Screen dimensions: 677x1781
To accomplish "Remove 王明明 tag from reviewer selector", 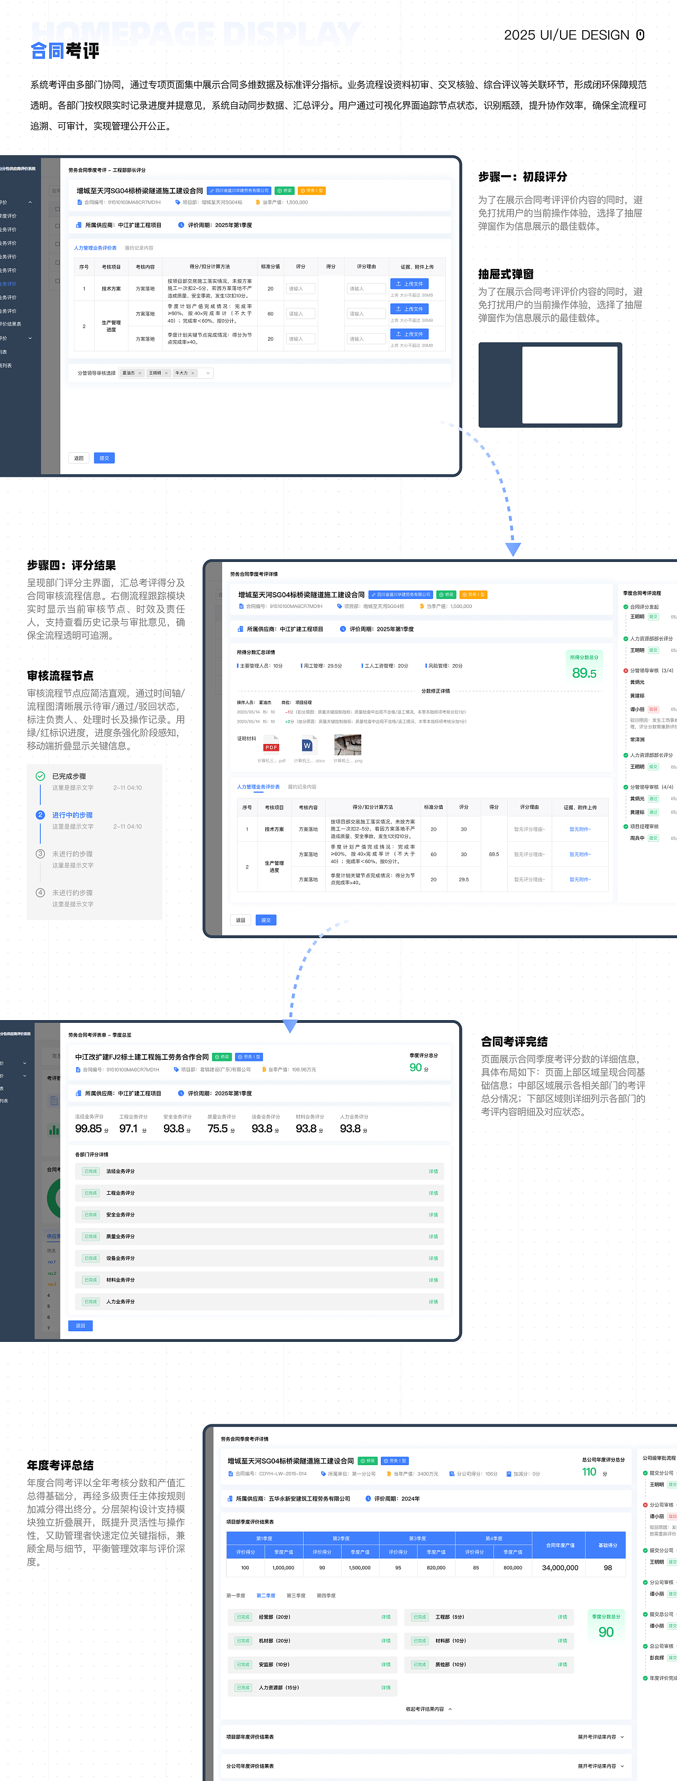I will (x=166, y=374).
